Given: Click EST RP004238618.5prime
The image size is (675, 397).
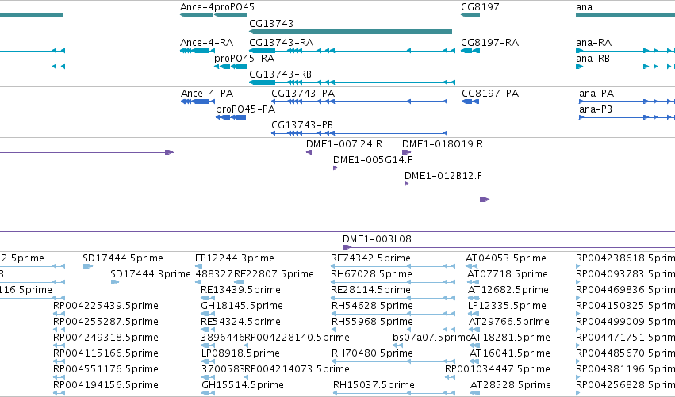Looking at the screenshot, I should pos(578,267).
